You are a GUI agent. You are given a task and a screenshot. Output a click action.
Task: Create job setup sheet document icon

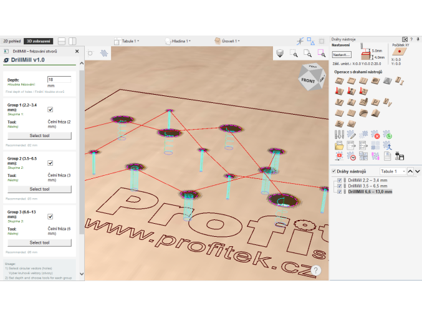[x=387, y=156]
